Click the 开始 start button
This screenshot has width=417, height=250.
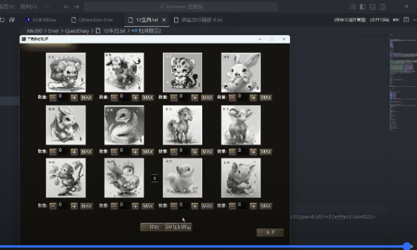(x=151, y=227)
